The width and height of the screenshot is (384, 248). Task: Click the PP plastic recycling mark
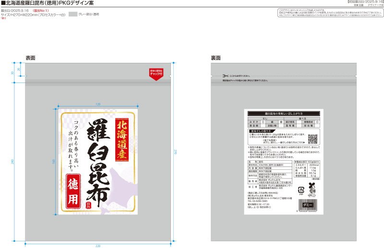click(x=301, y=191)
